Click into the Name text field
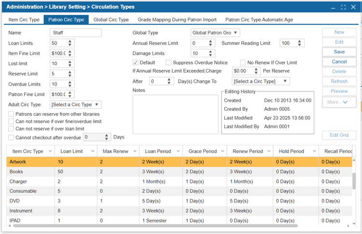 pyautogui.click(x=75, y=33)
